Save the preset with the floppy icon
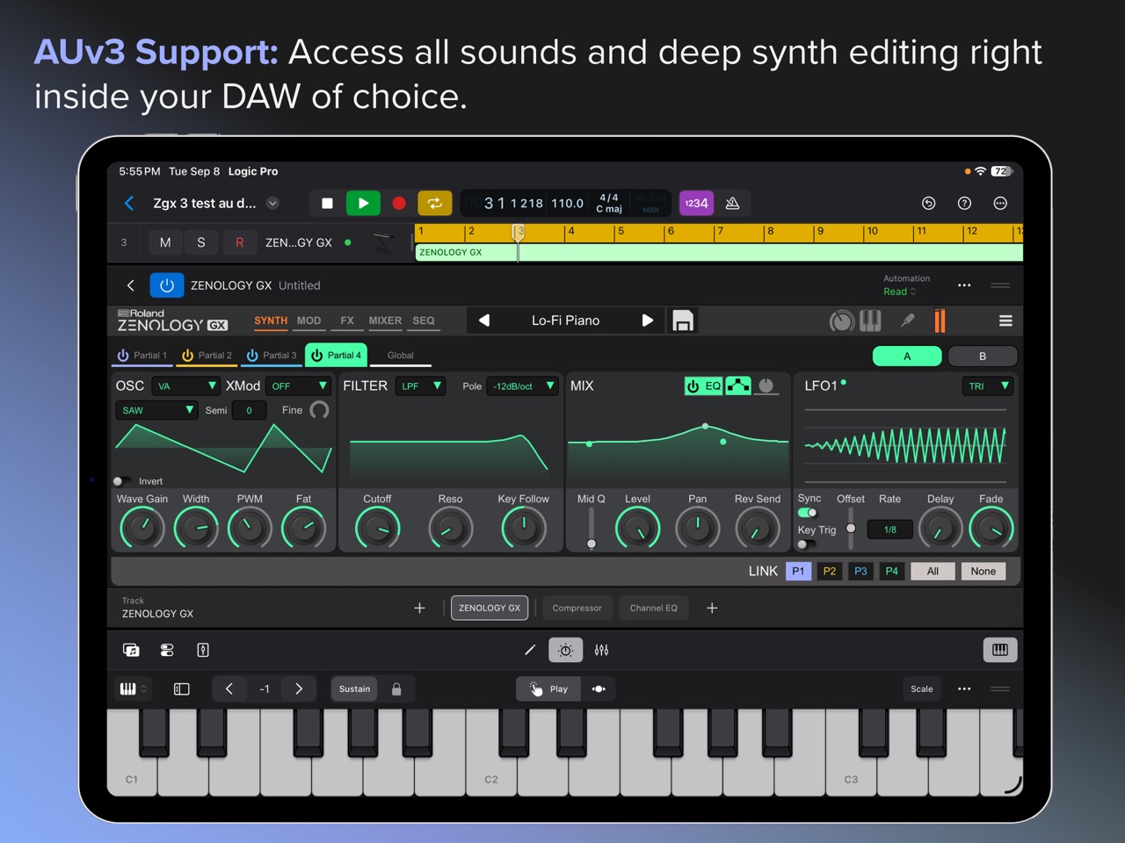1125x843 pixels. 683,321
